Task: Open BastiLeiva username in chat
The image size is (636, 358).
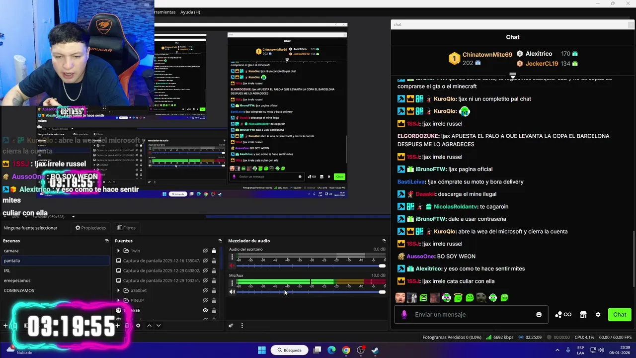Action: tap(411, 181)
